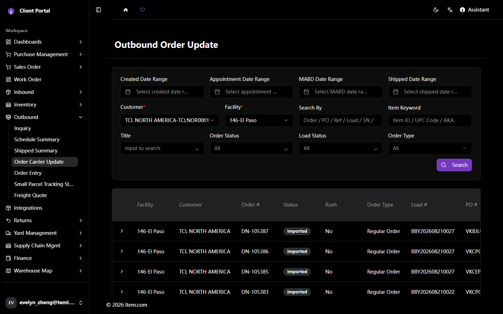Go to home via house icon
This screenshot has height=314, width=503.
[126, 10]
